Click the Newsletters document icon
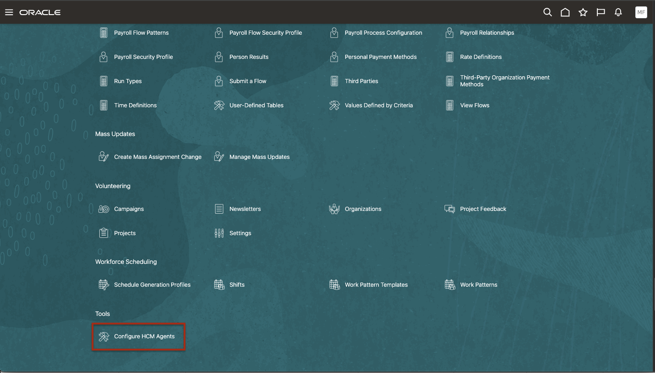Image resolution: width=655 pixels, height=373 pixels. (x=219, y=209)
